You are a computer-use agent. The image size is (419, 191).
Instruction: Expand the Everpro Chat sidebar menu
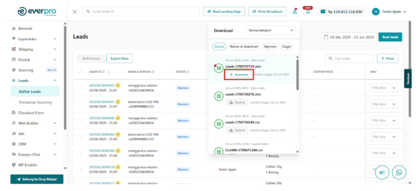pyautogui.click(x=34, y=154)
